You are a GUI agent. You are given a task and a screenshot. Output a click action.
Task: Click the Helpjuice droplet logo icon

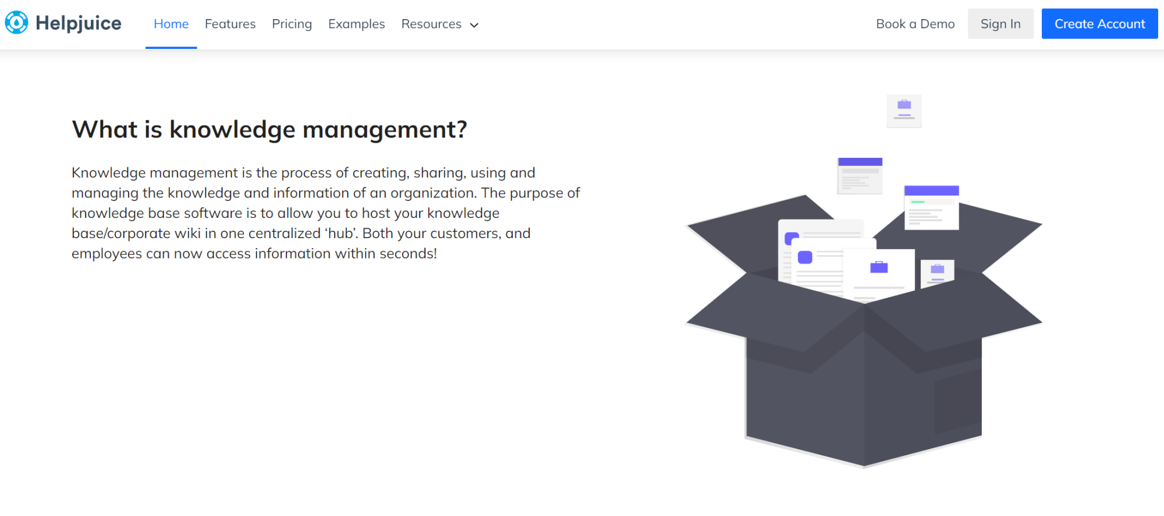[x=16, y=23]
